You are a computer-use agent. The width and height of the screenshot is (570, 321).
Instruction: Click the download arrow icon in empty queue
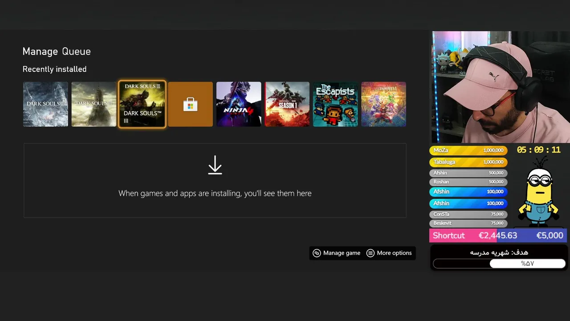coord(215,165)
